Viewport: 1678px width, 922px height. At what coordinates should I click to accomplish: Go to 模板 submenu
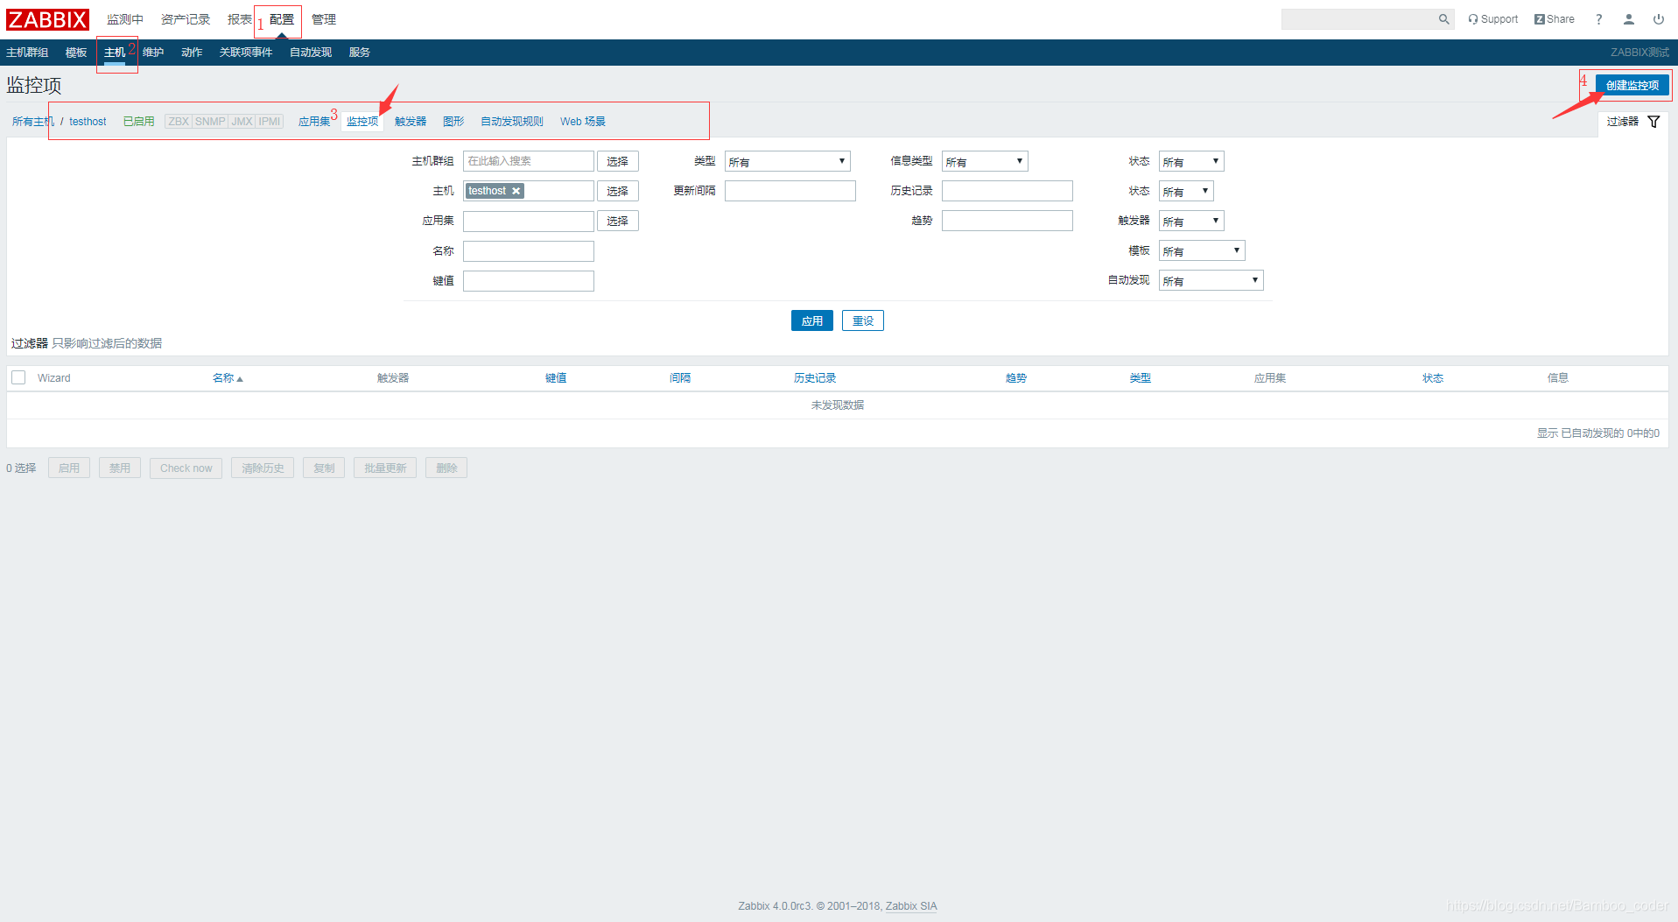click(76, 53)
